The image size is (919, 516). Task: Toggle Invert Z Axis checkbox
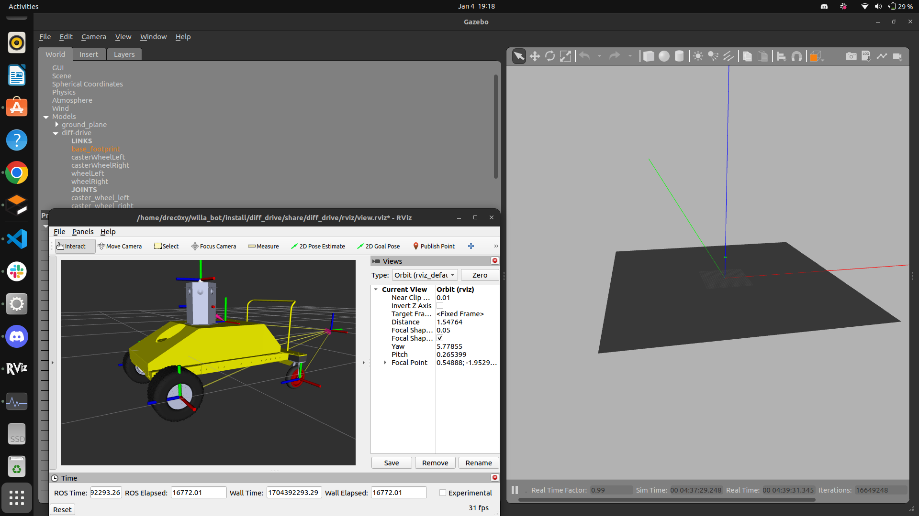coord(440,306)
